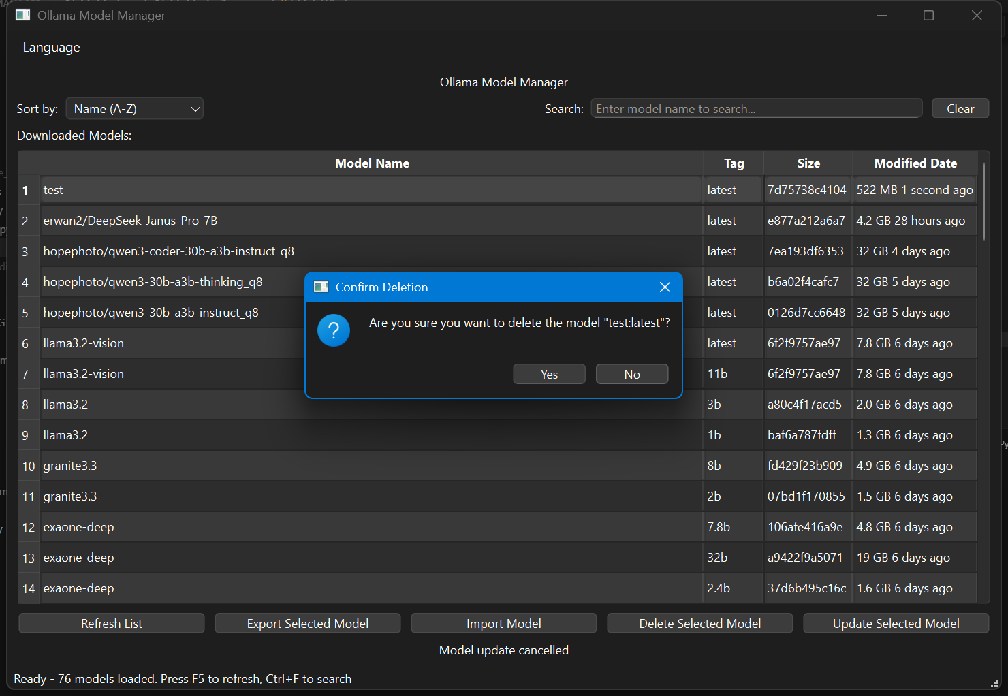1008x696 pixels.
Task: Focus the model name search field
Action: click(x=756, y=109)
